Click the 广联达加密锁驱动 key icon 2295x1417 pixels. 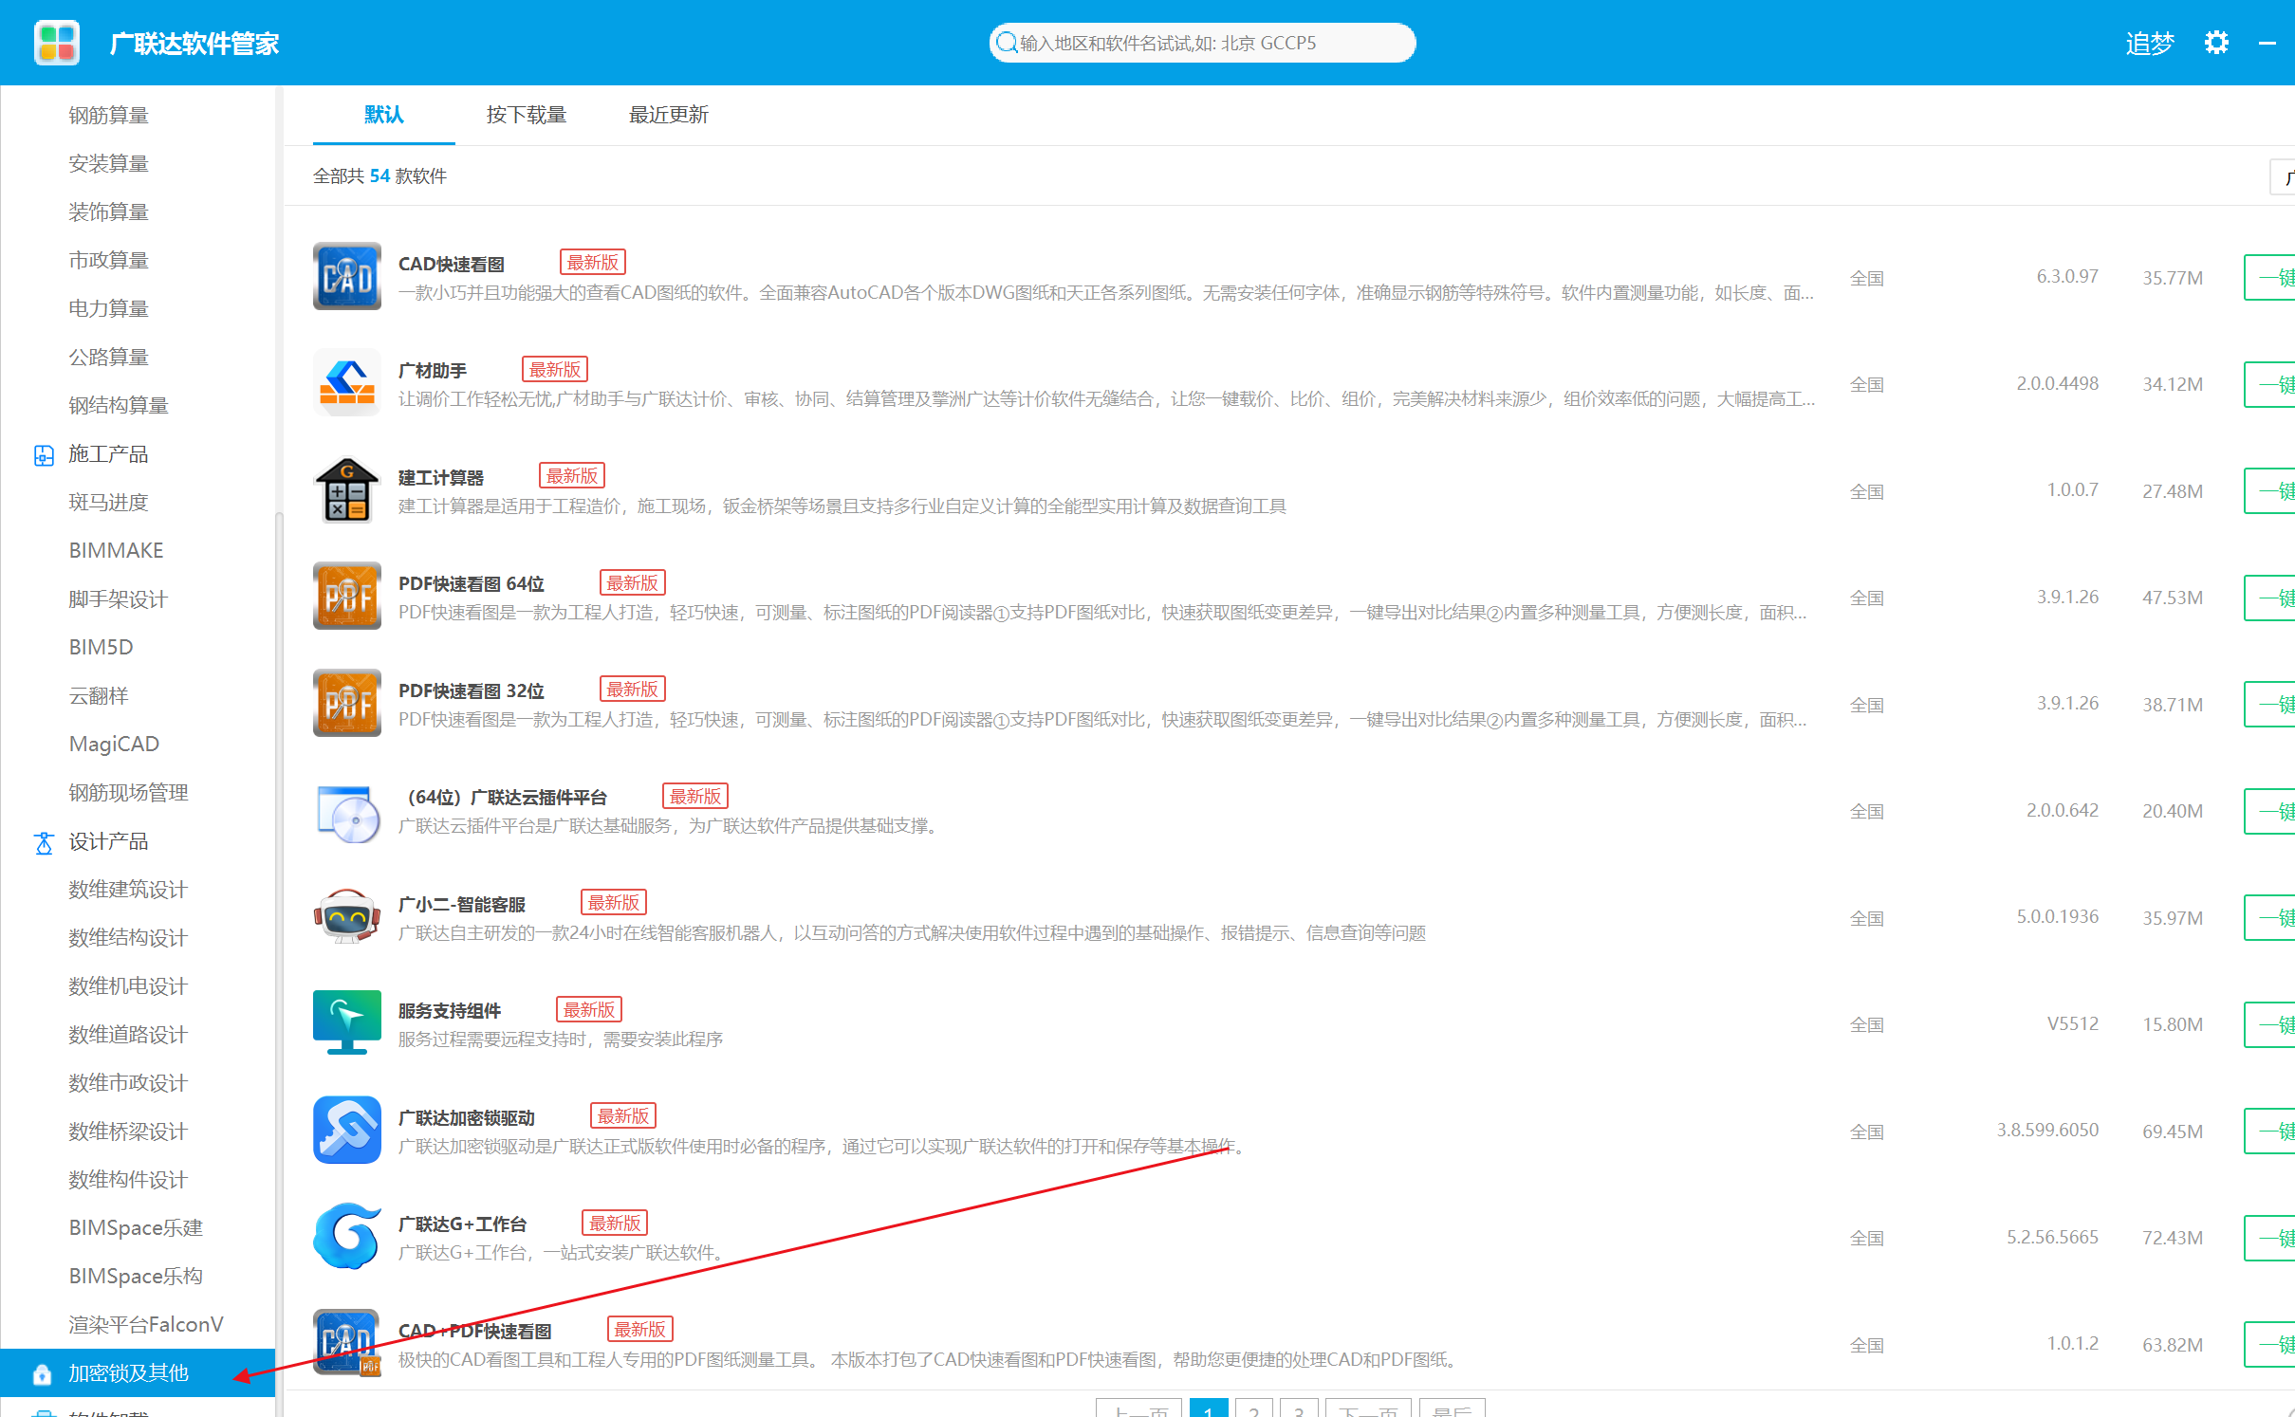(347, 1130)
